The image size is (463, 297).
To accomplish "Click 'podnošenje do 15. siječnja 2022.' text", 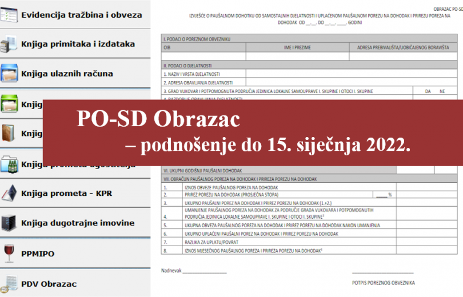I will click(275, 146).
